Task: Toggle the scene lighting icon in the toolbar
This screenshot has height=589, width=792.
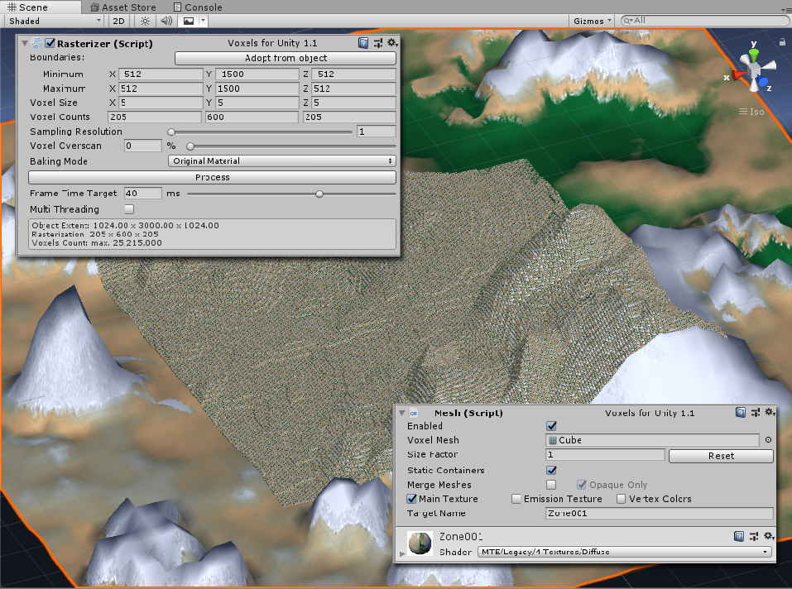Action: (x=146, y=20)
